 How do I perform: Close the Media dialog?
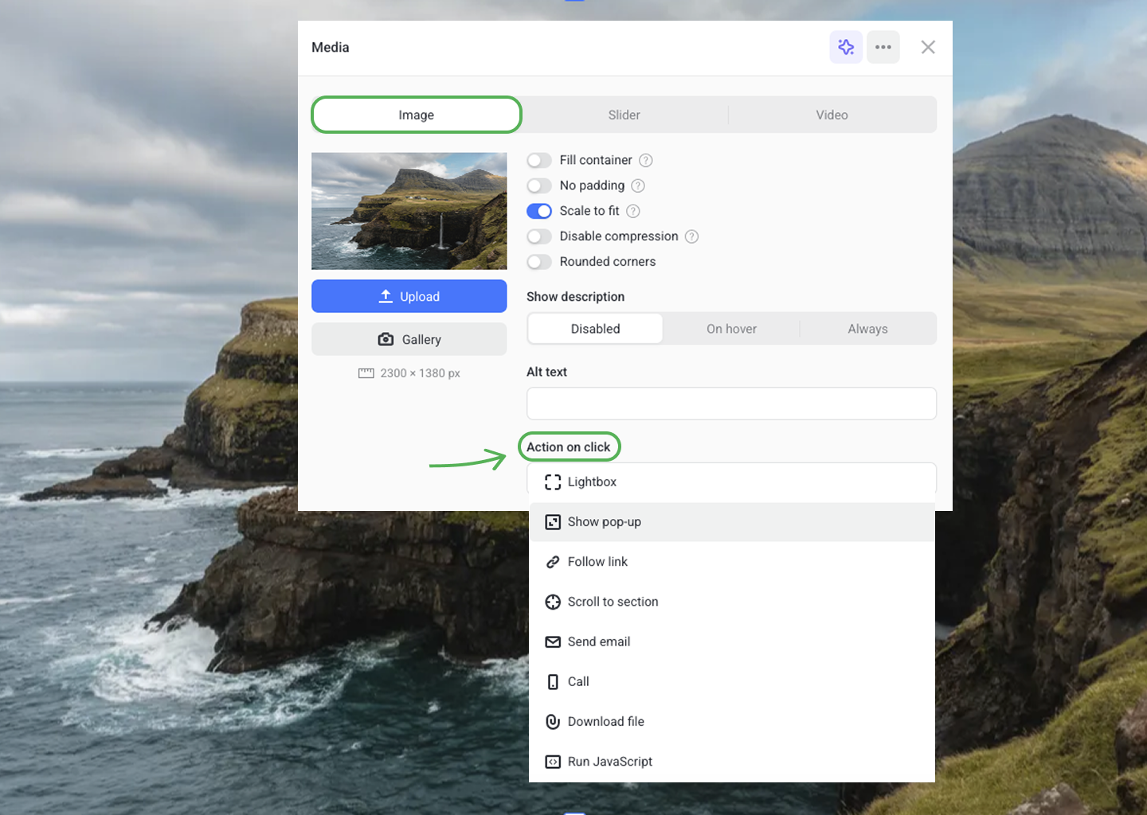[x=928, y=47]
